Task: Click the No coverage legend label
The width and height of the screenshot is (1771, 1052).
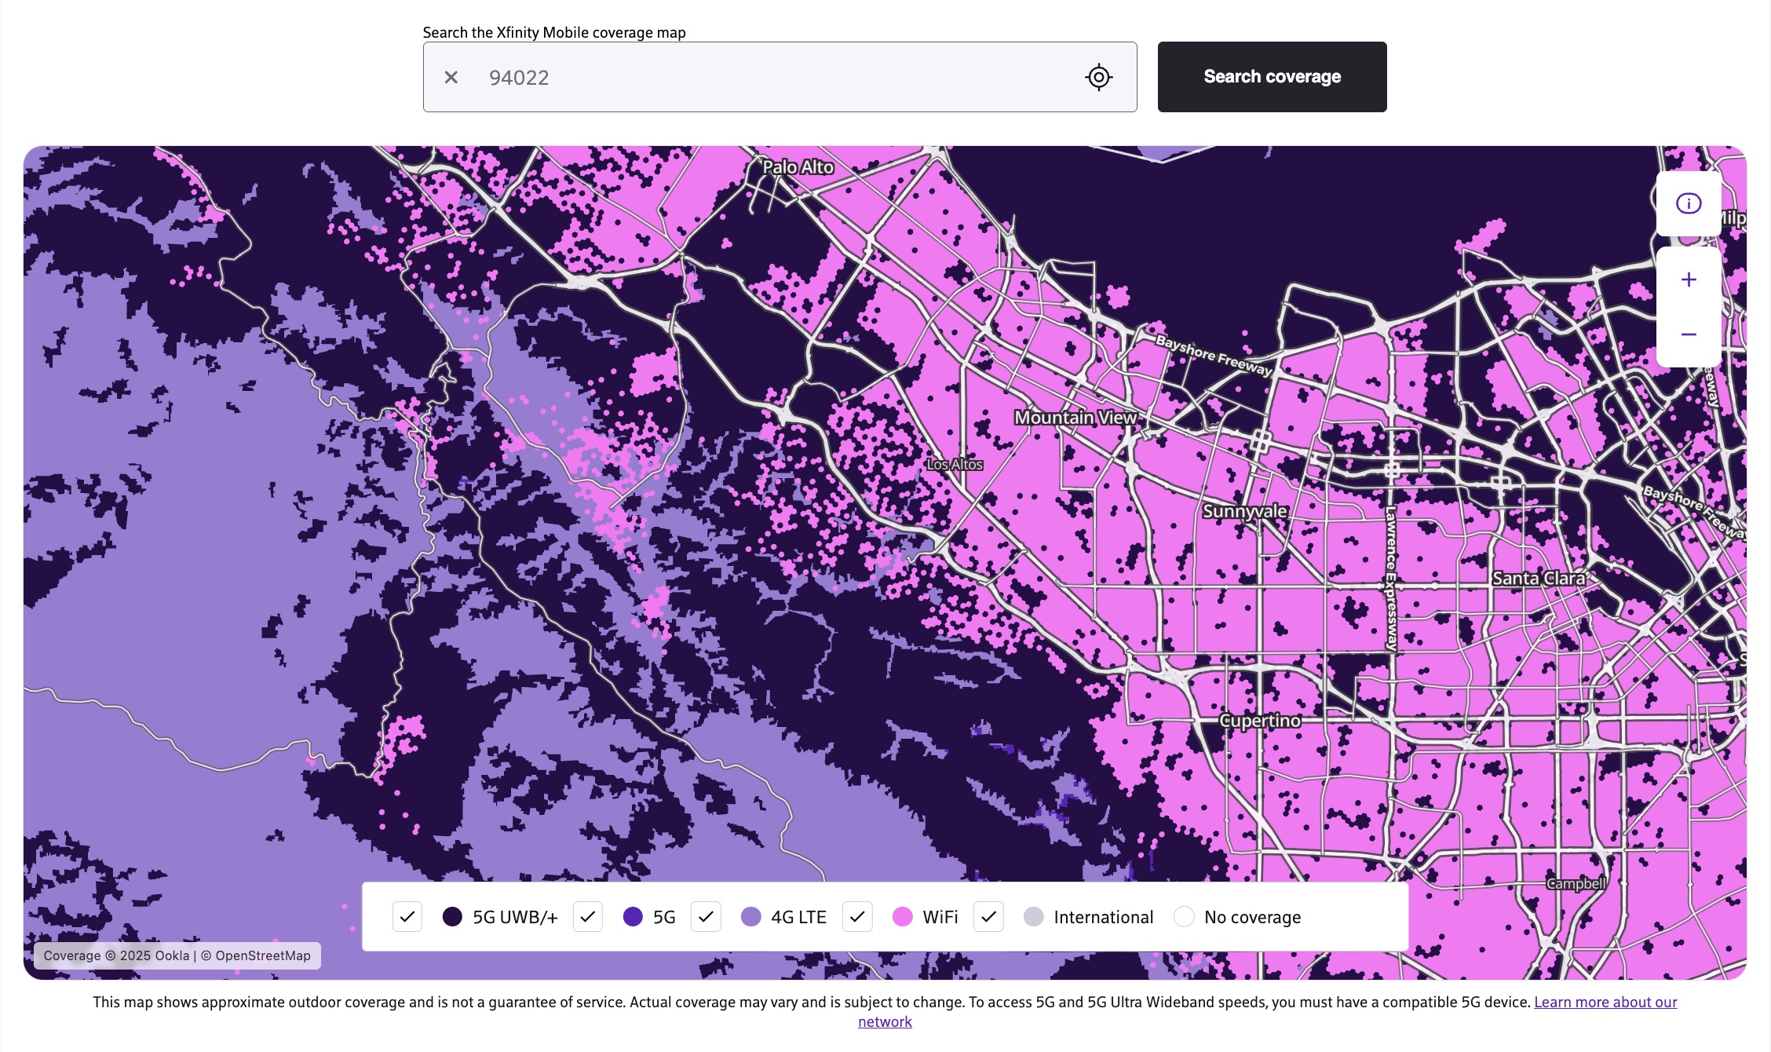Action: coord(1252,917)
